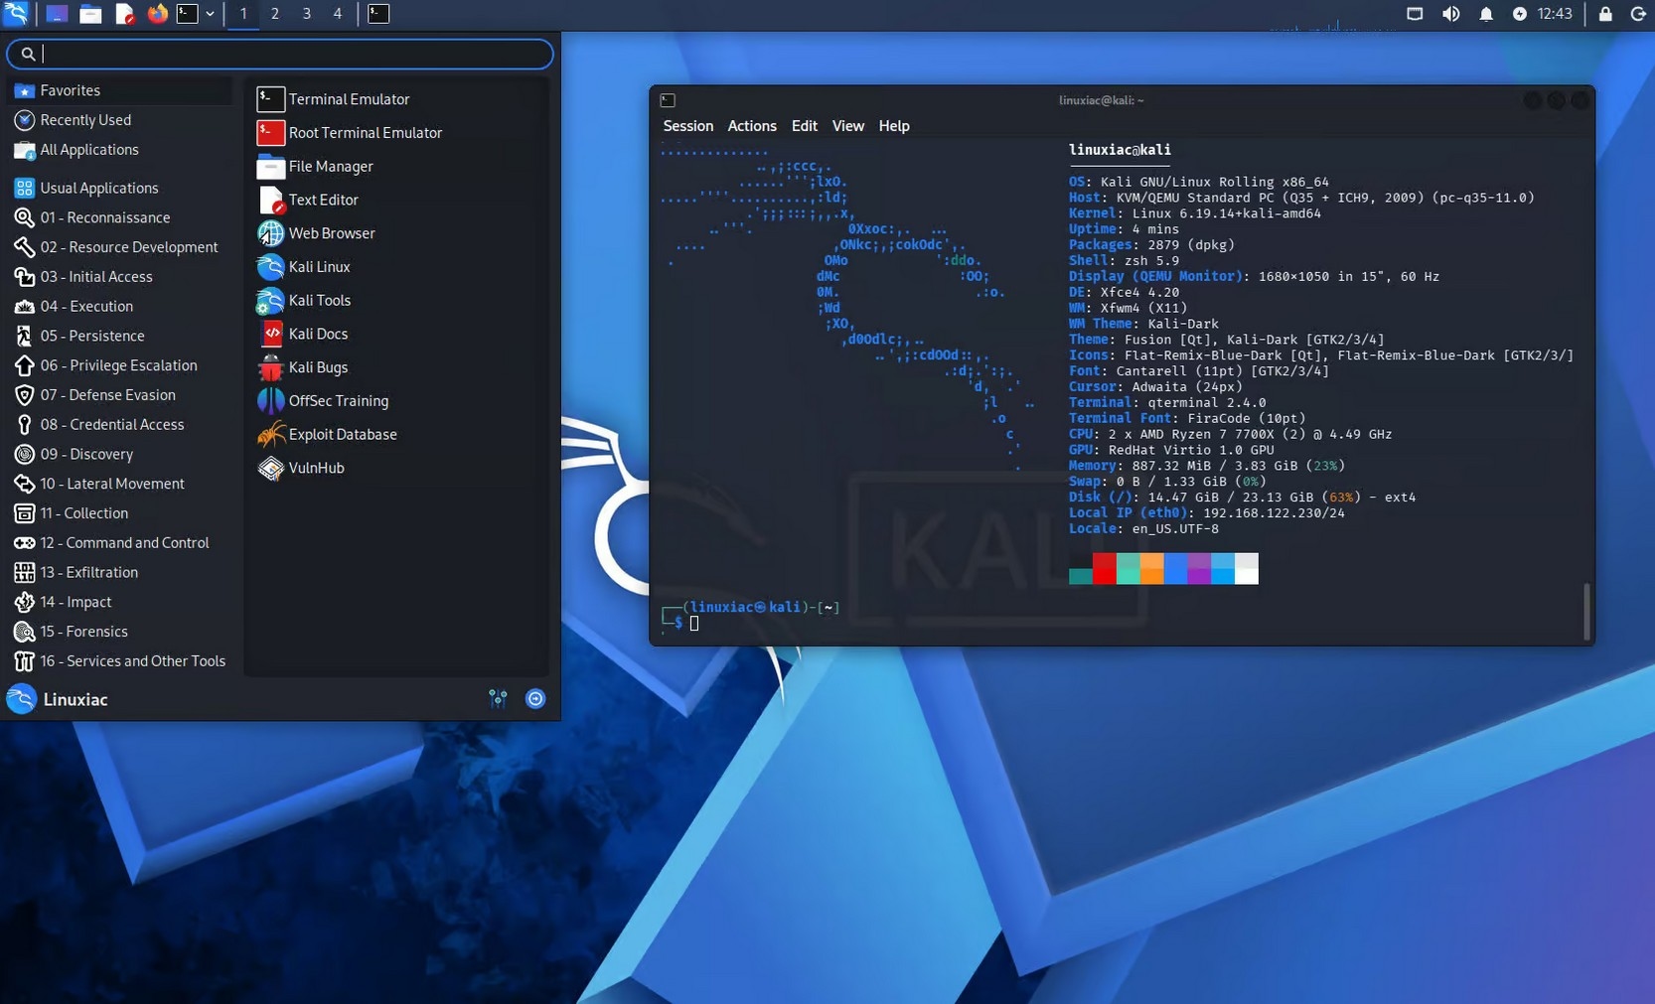Open the 15 - Forensics category
Image resolution: width=1655 pixels, height=1004 pixels.
120,632
